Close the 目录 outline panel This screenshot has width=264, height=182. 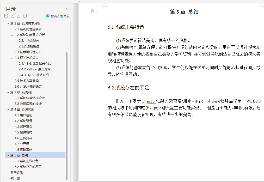(x=67, y=9)
